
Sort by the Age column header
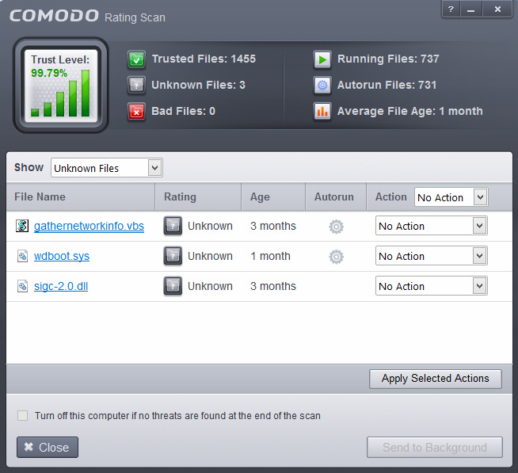273,197
